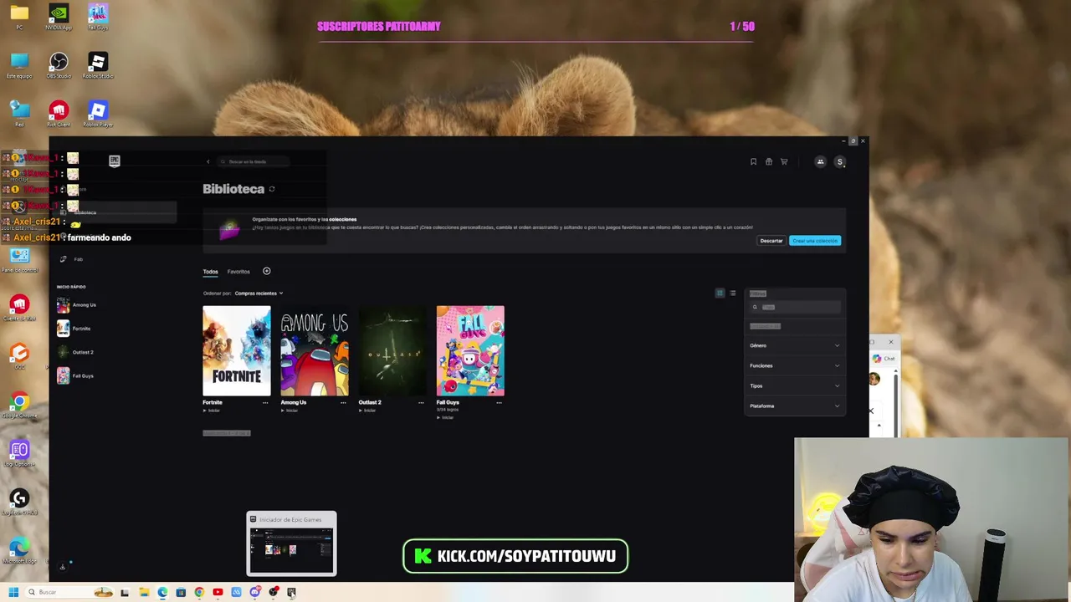
Task: Open the Riot Client desktop icon
Action: click(59, 115)
